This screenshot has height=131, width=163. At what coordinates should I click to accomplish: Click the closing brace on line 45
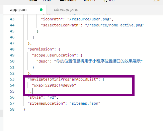tap(37, 31)
